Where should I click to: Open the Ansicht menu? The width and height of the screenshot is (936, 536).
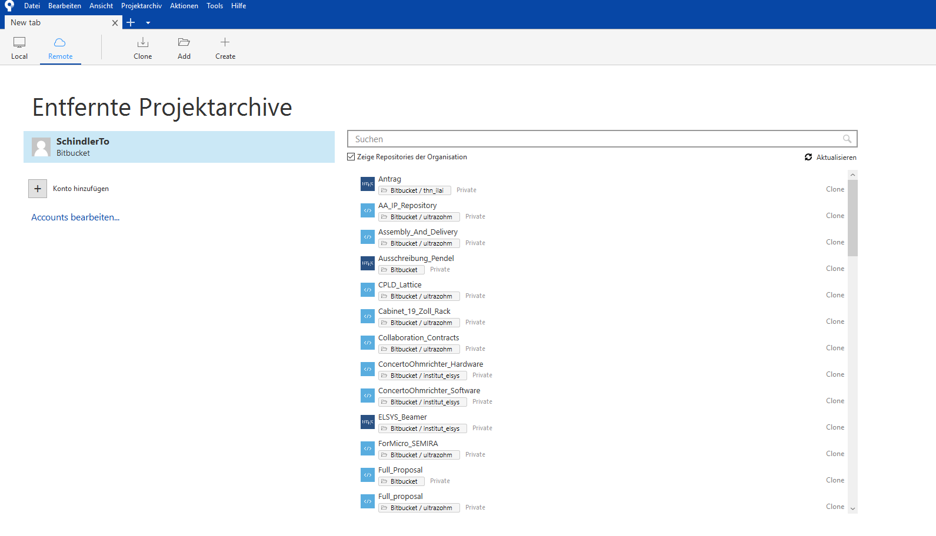coord(101,6)
